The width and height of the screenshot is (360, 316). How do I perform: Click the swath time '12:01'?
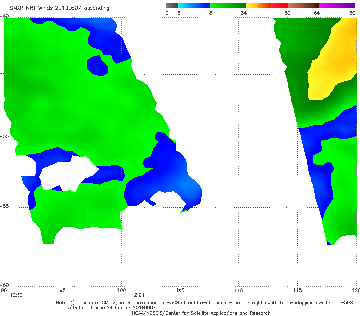pyautogui.click(x=138, y=295)
